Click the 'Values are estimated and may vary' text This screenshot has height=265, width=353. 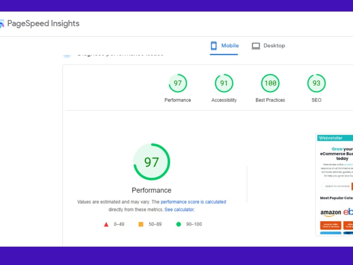click(114, 202)
